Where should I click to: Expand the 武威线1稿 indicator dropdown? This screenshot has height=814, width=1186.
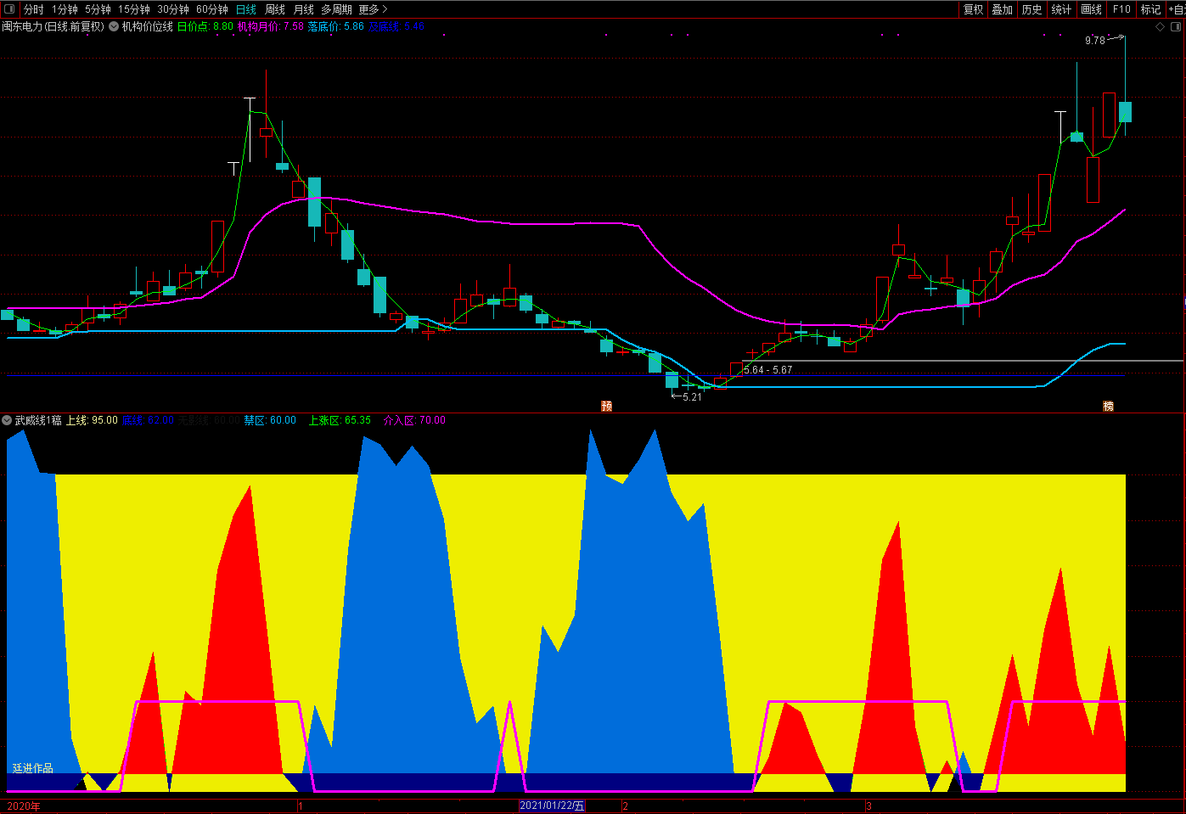[7, 420]
